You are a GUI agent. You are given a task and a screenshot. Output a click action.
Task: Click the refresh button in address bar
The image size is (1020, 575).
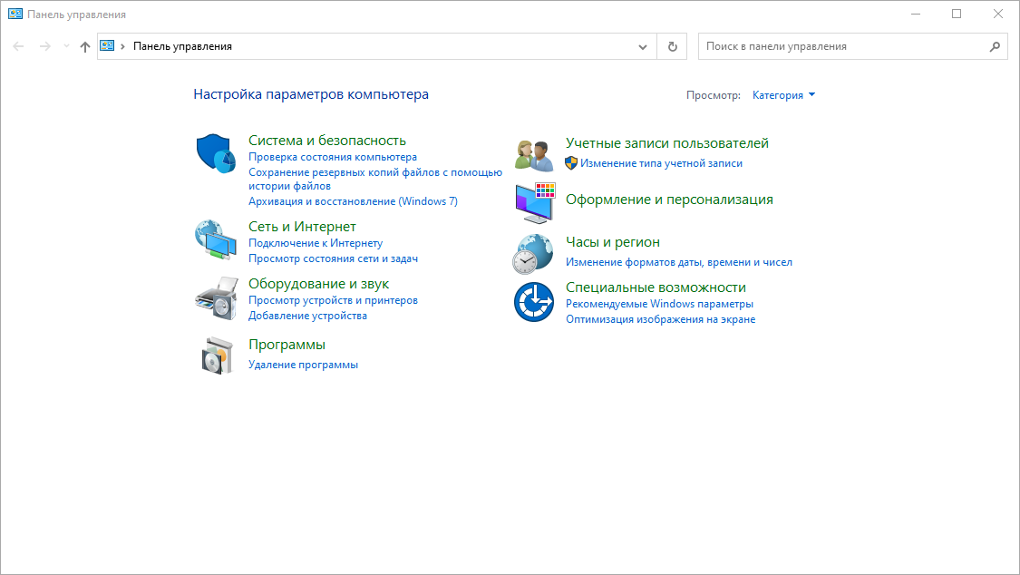coord(672,46)
